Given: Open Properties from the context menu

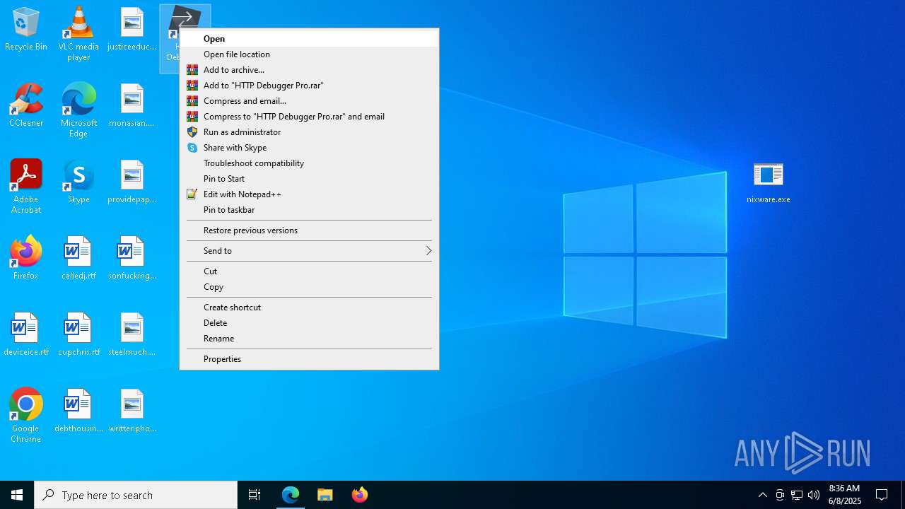Looking at the screenshot, I should coord(309,359).
